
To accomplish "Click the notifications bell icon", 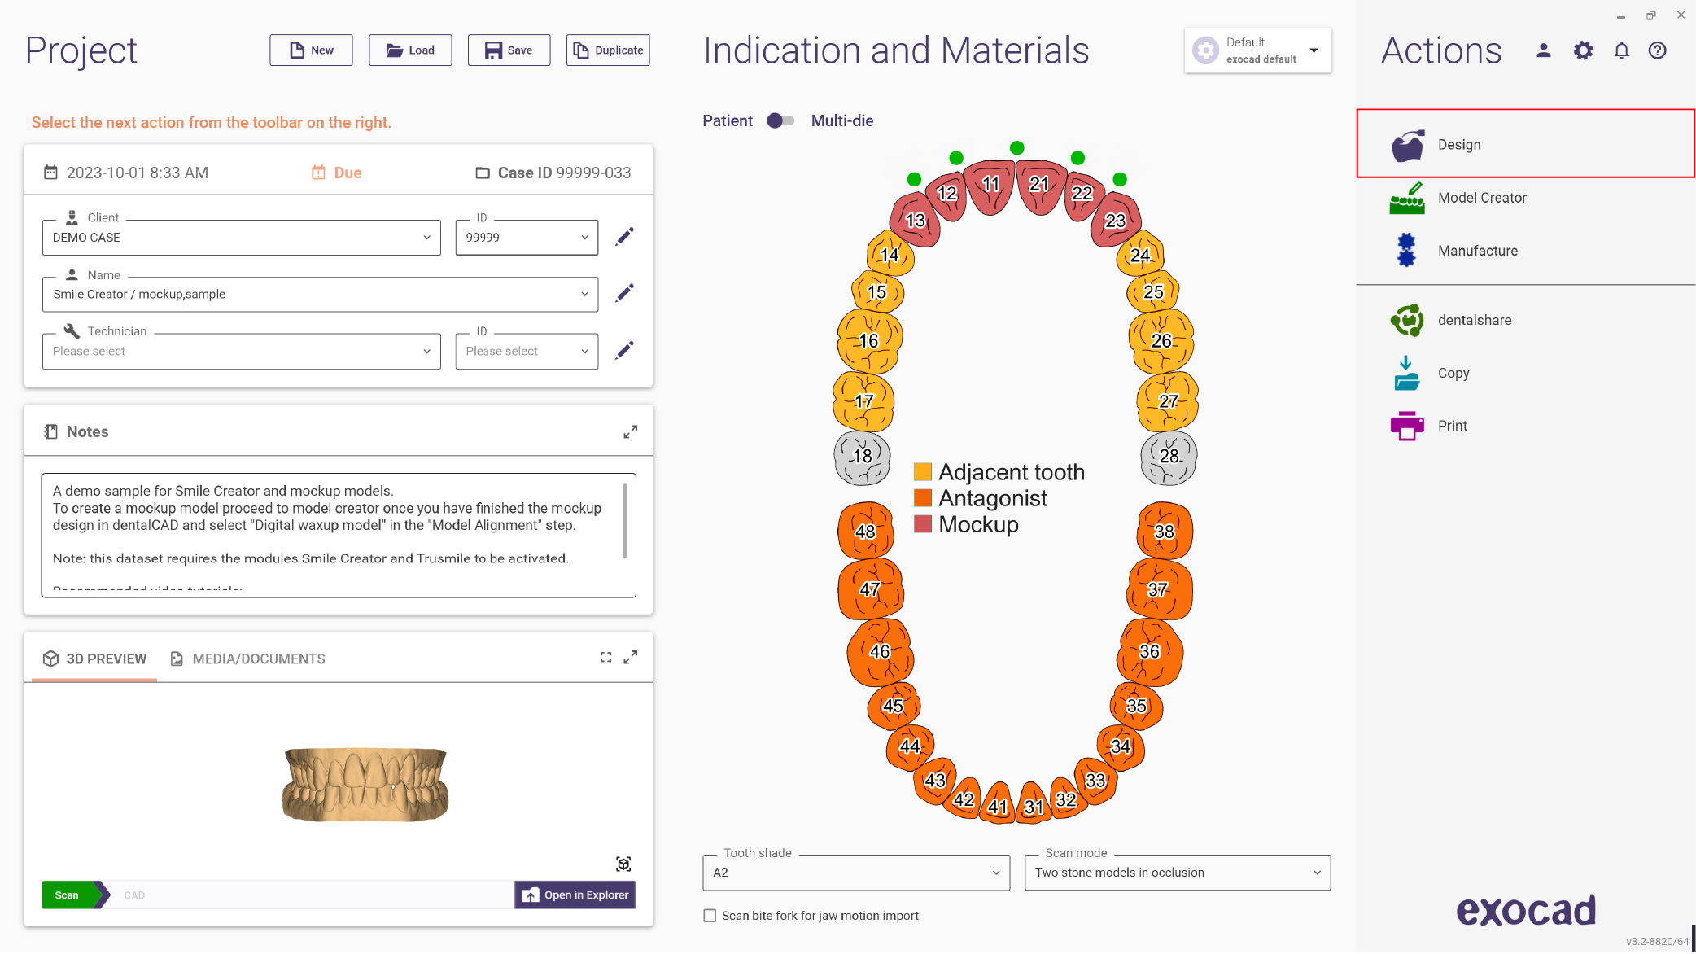I will pos(1621,50).
